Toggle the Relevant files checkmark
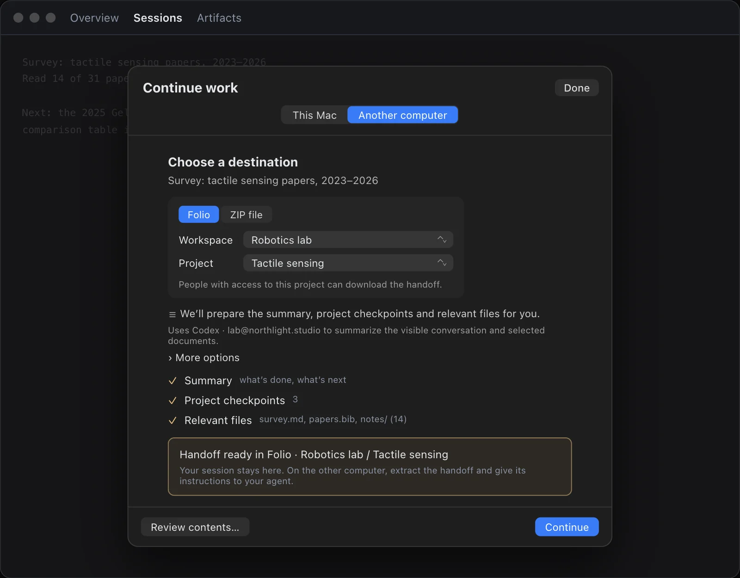 (173, 420)
